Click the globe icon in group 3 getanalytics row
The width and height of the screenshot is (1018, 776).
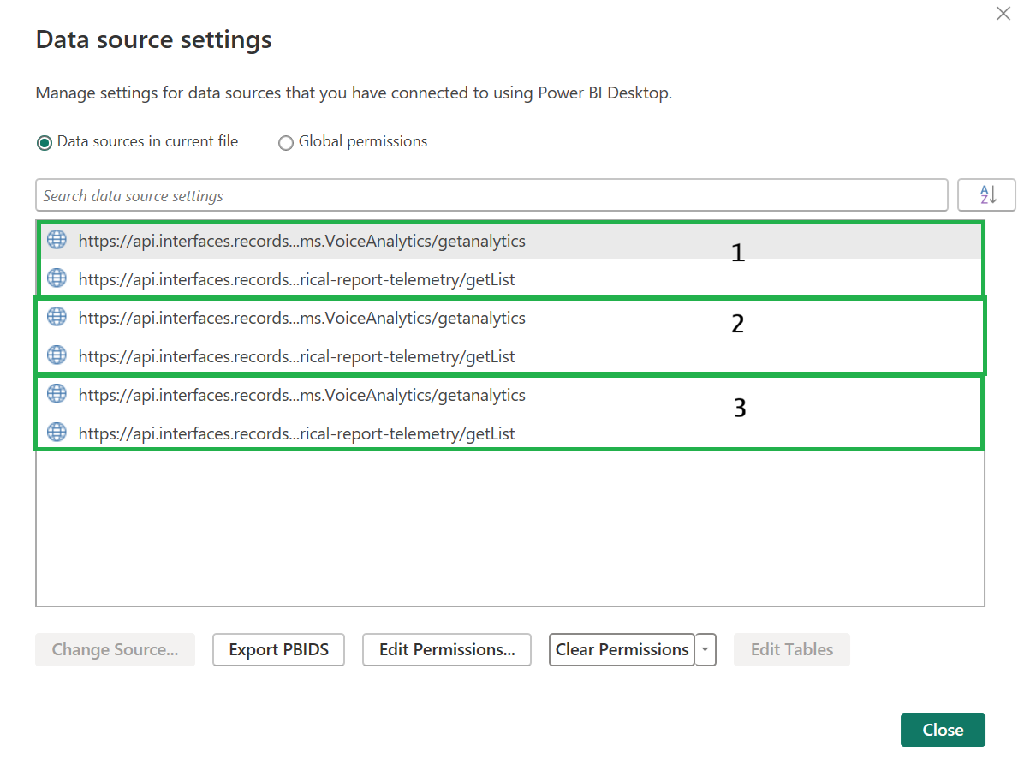tap(57, 394)
